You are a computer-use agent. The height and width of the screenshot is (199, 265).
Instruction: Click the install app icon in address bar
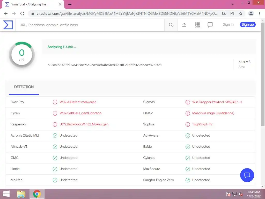[x=224, y=13]
